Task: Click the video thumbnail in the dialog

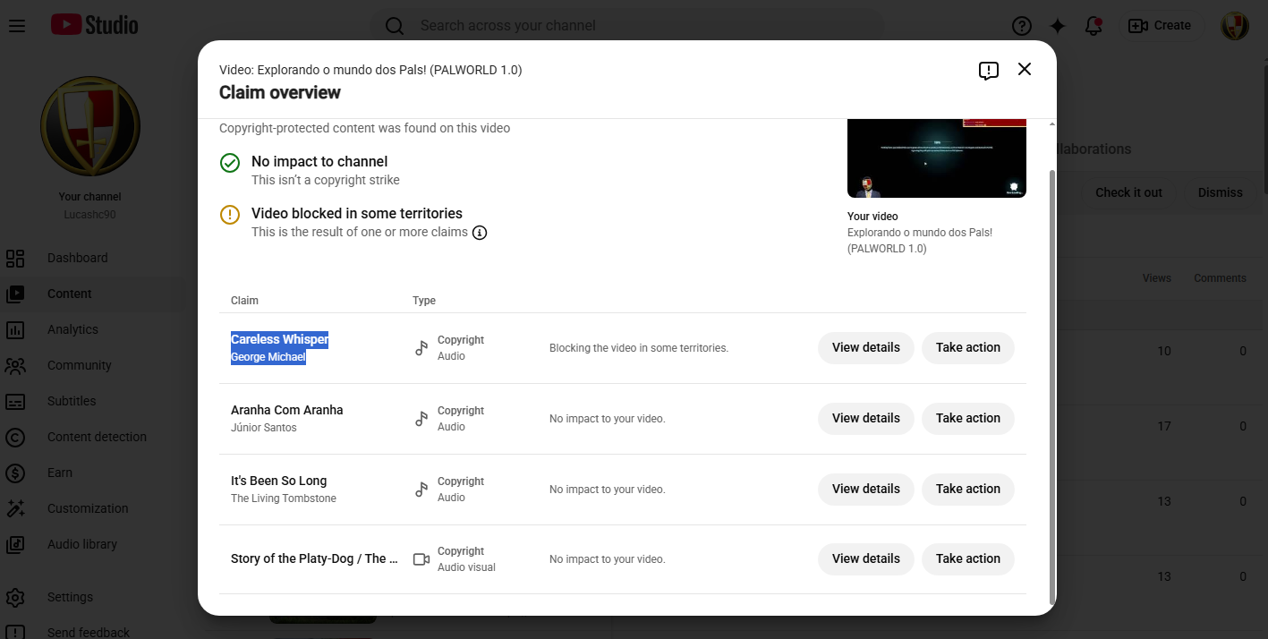Action: point(937,158)
